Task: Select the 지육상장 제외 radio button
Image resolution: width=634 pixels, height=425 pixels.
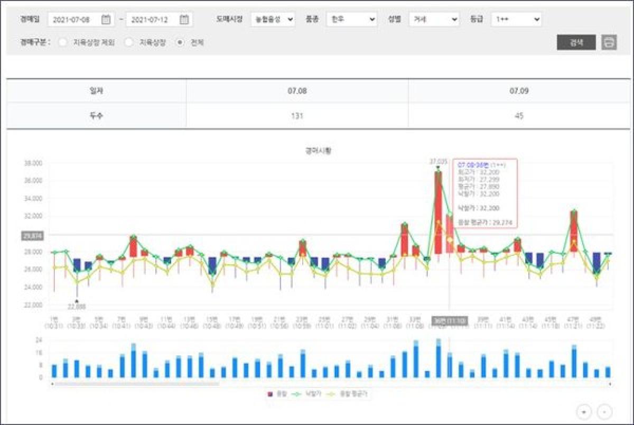Action: (x=63, y=43)
